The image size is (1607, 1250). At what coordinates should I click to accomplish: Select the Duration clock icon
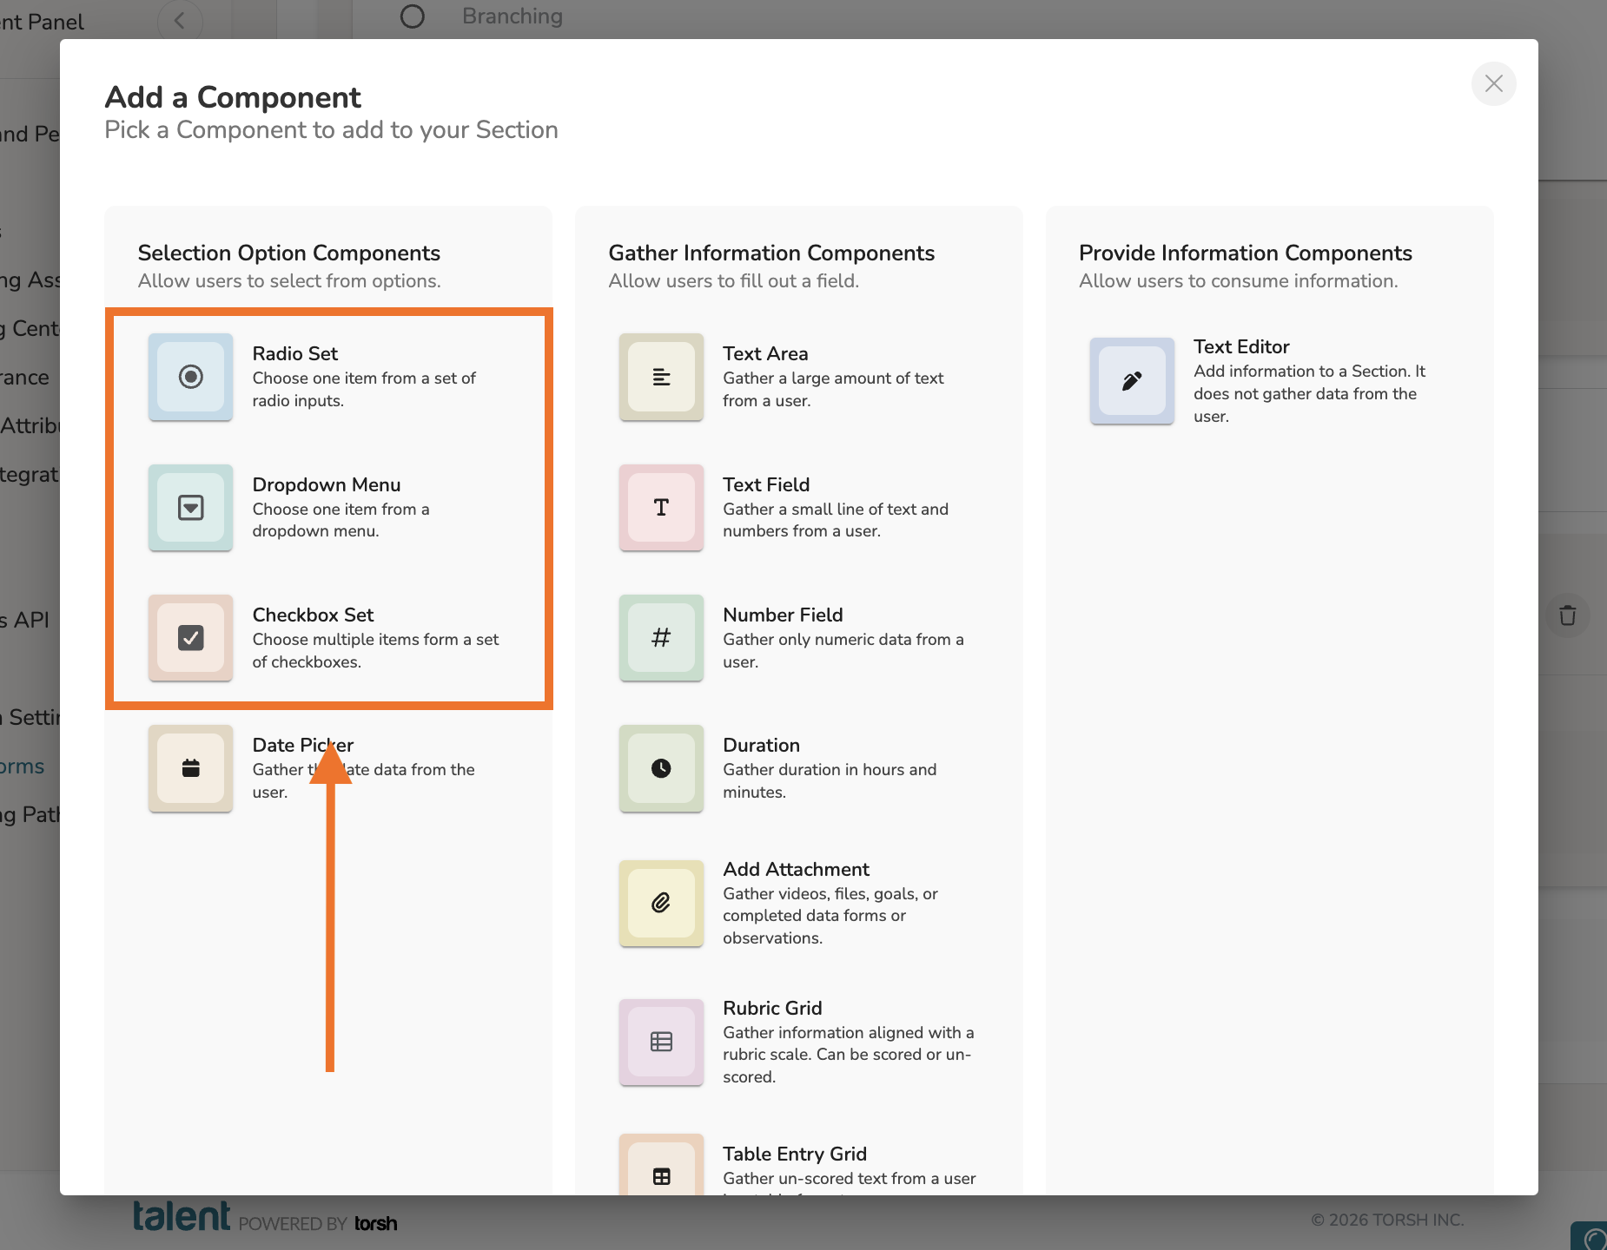(x=661, y=768)
